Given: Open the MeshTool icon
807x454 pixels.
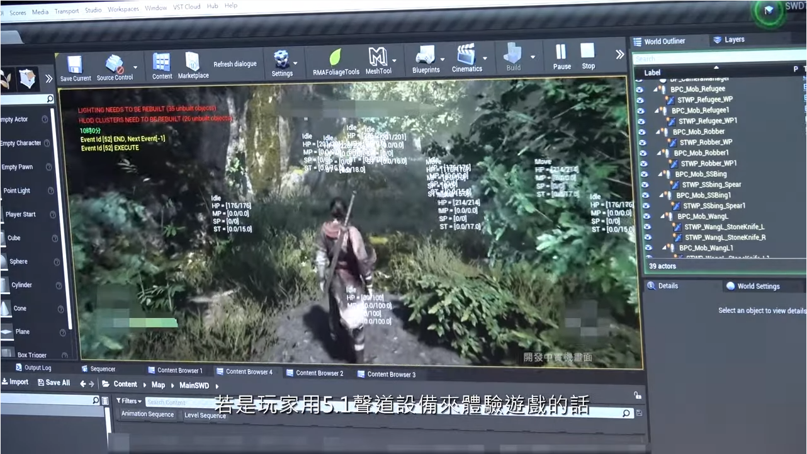Looking at the screenshot, I should click(x=378, y=57).
